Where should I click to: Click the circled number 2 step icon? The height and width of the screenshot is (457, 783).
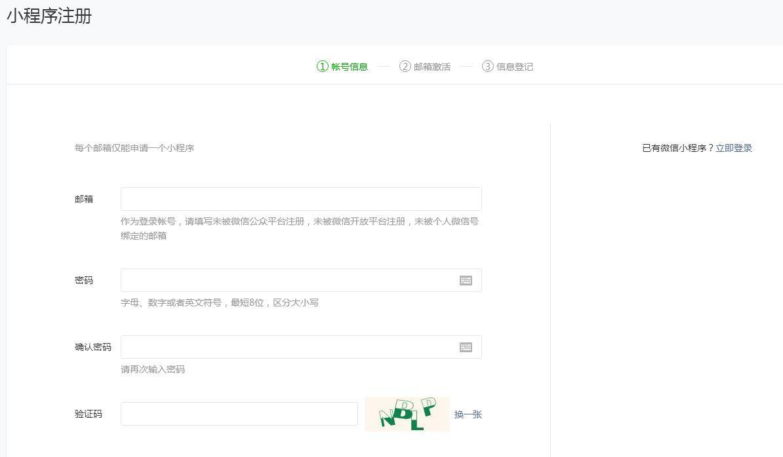[x=405, y=66]
